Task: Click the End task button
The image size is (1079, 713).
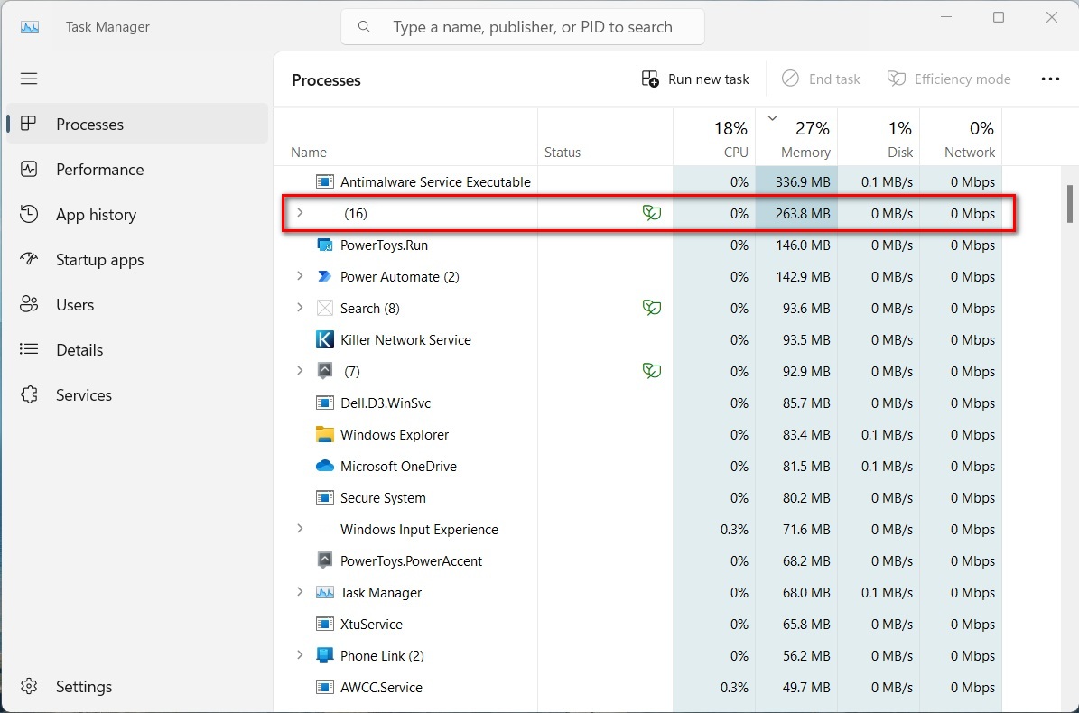Action: [x=821, y=79]
